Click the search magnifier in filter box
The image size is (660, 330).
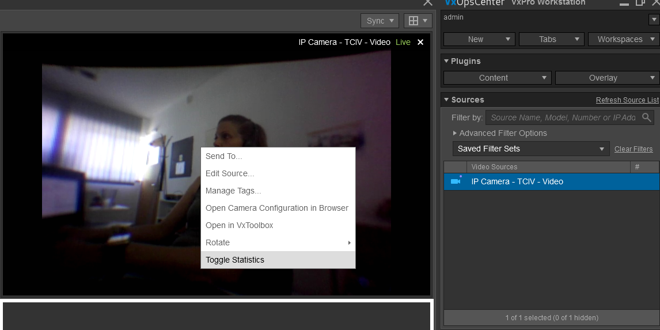coord(647,117)
